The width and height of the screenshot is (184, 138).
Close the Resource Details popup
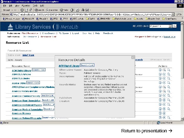133,57
